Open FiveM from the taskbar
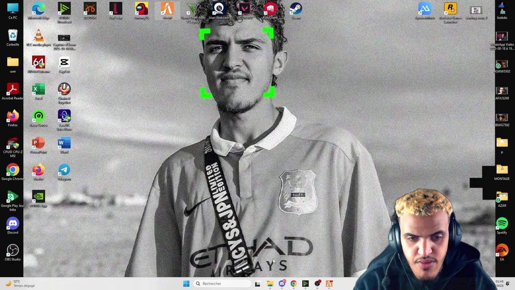This screenshot has height=290, width=515. [x=329, y=284]
